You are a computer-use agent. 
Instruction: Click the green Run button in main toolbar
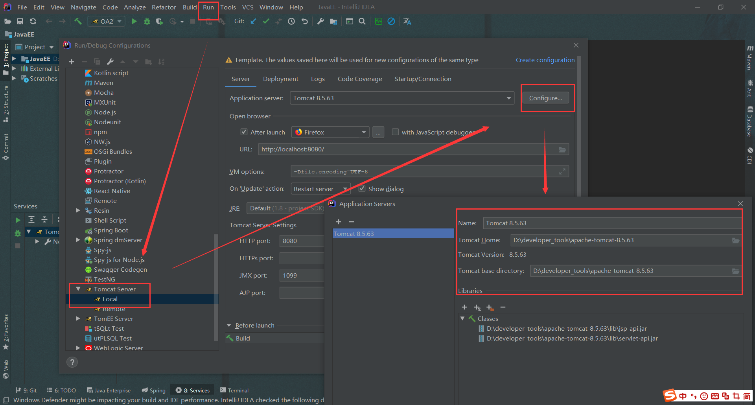click(134, 21)
